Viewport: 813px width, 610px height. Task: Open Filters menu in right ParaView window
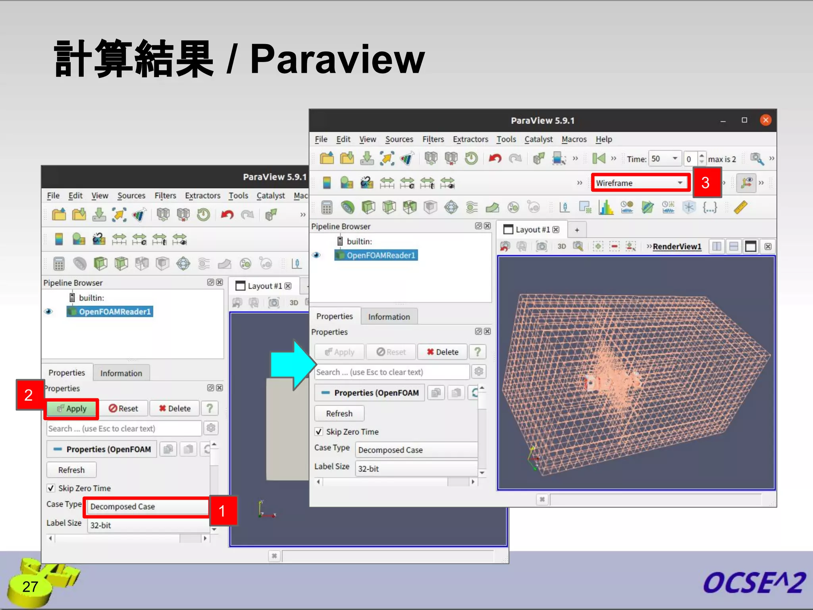pyautogui.click(x=433, y=139)
